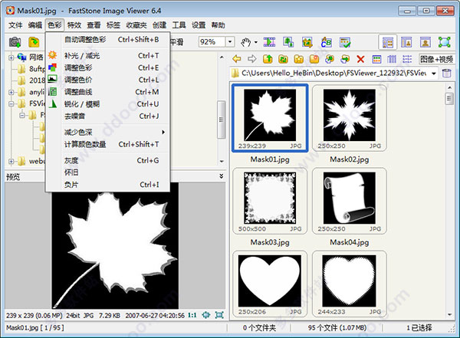Viewport: 460px width, 338px height.
Task: Switch to thumbnails view mode icon
Action: tap(376, 59)
